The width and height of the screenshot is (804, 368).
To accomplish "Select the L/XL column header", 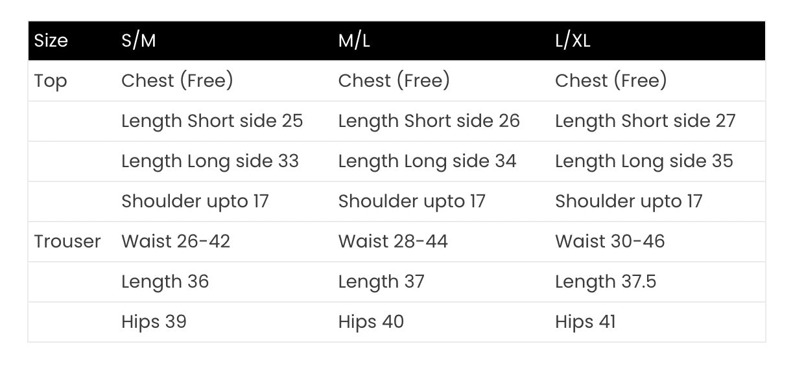I will (573, 41).
